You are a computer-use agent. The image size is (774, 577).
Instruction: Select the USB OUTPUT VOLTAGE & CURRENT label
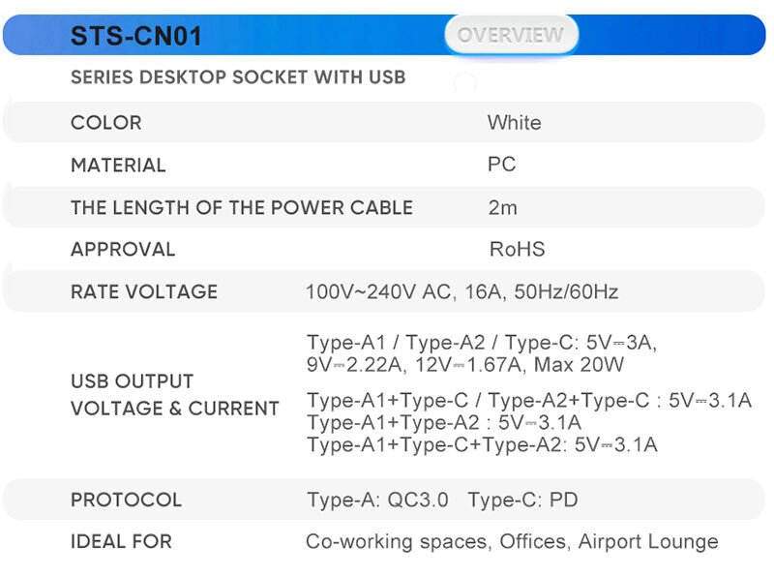point(175,395)
